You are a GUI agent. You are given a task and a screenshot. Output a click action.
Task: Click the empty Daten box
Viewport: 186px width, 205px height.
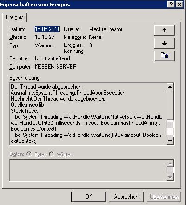pyautogui.click(x=88, y=170)
